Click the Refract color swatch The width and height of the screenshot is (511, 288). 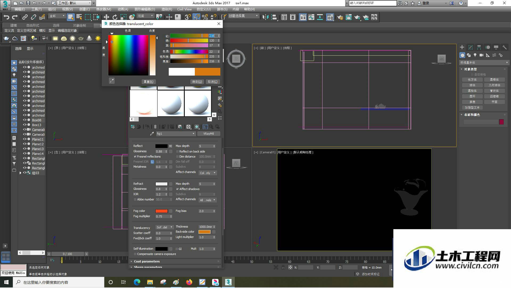click(x=161, y=184)
